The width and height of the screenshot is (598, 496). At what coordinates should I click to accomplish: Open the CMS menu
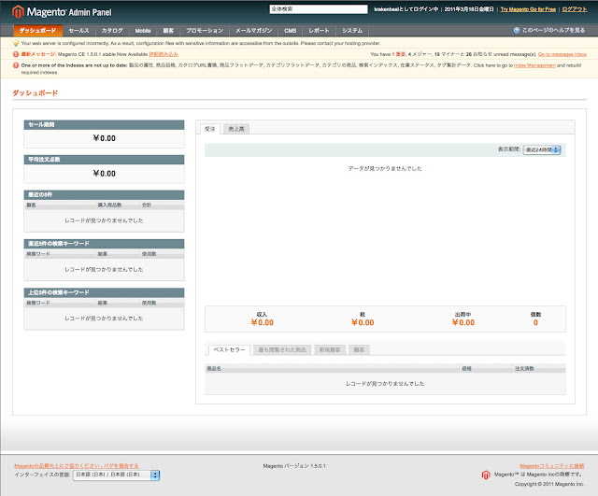pos(291,31)
